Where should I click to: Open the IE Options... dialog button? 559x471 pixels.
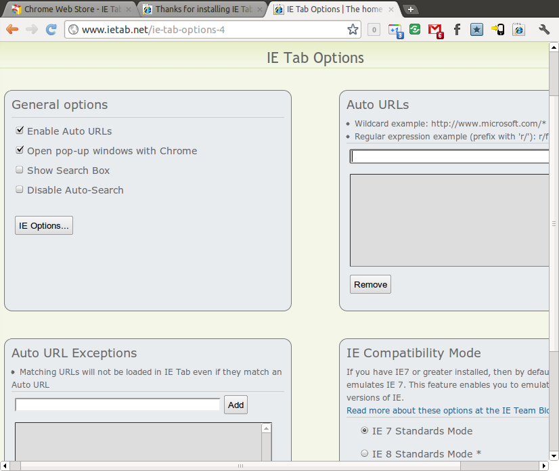(44, 225)
